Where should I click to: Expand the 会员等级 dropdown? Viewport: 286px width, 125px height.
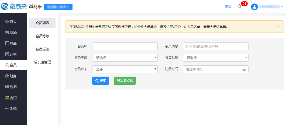pyautogui.click(x=125, y=58)
